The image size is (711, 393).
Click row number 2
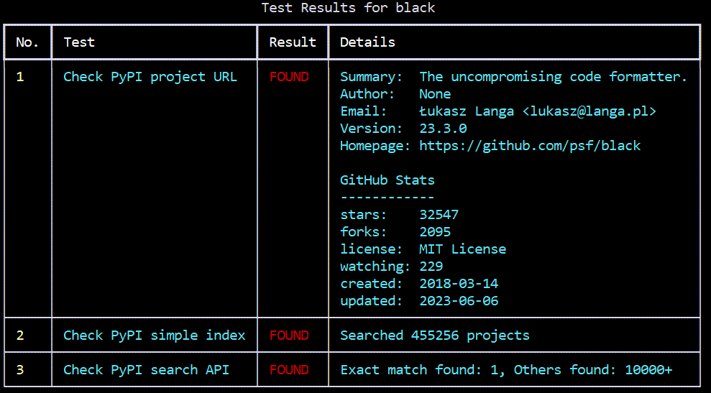[20, 335]
